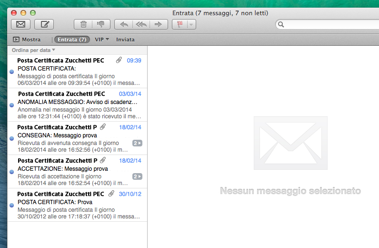
Task: Open the flag color dropdown arrow
Action: tap(191, 24)
